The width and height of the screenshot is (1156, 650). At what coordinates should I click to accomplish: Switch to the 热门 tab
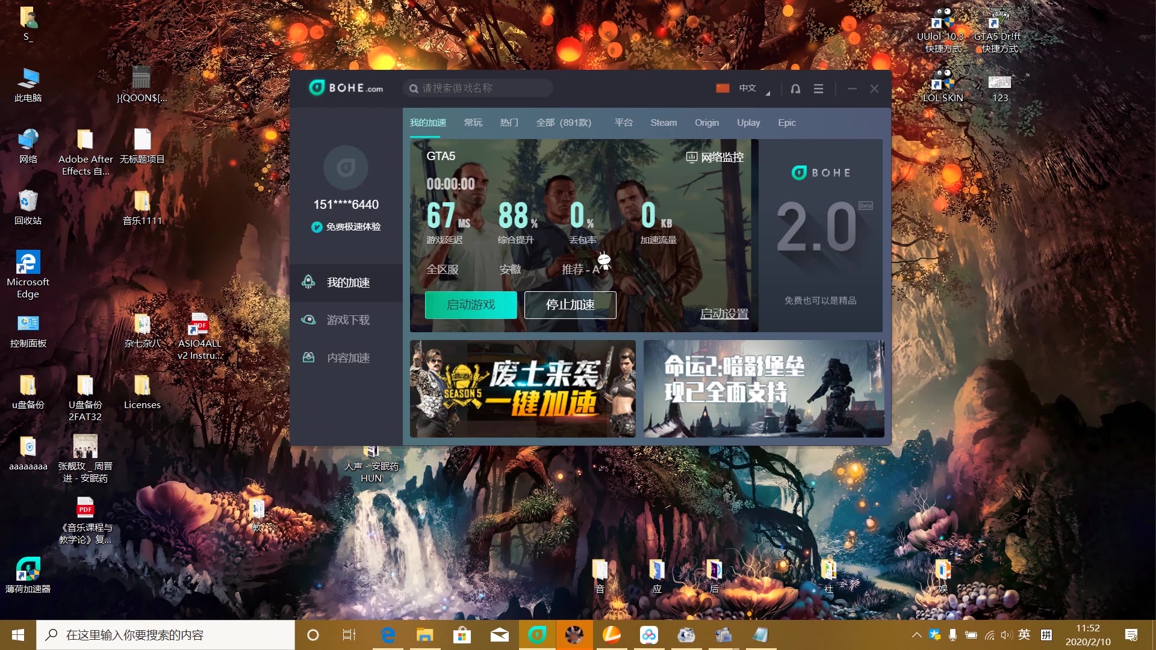point(509,122)
